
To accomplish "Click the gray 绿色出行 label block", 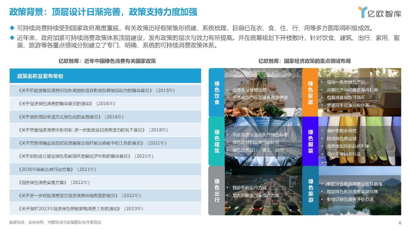I will pyautogui.click(x=217, y=190).
